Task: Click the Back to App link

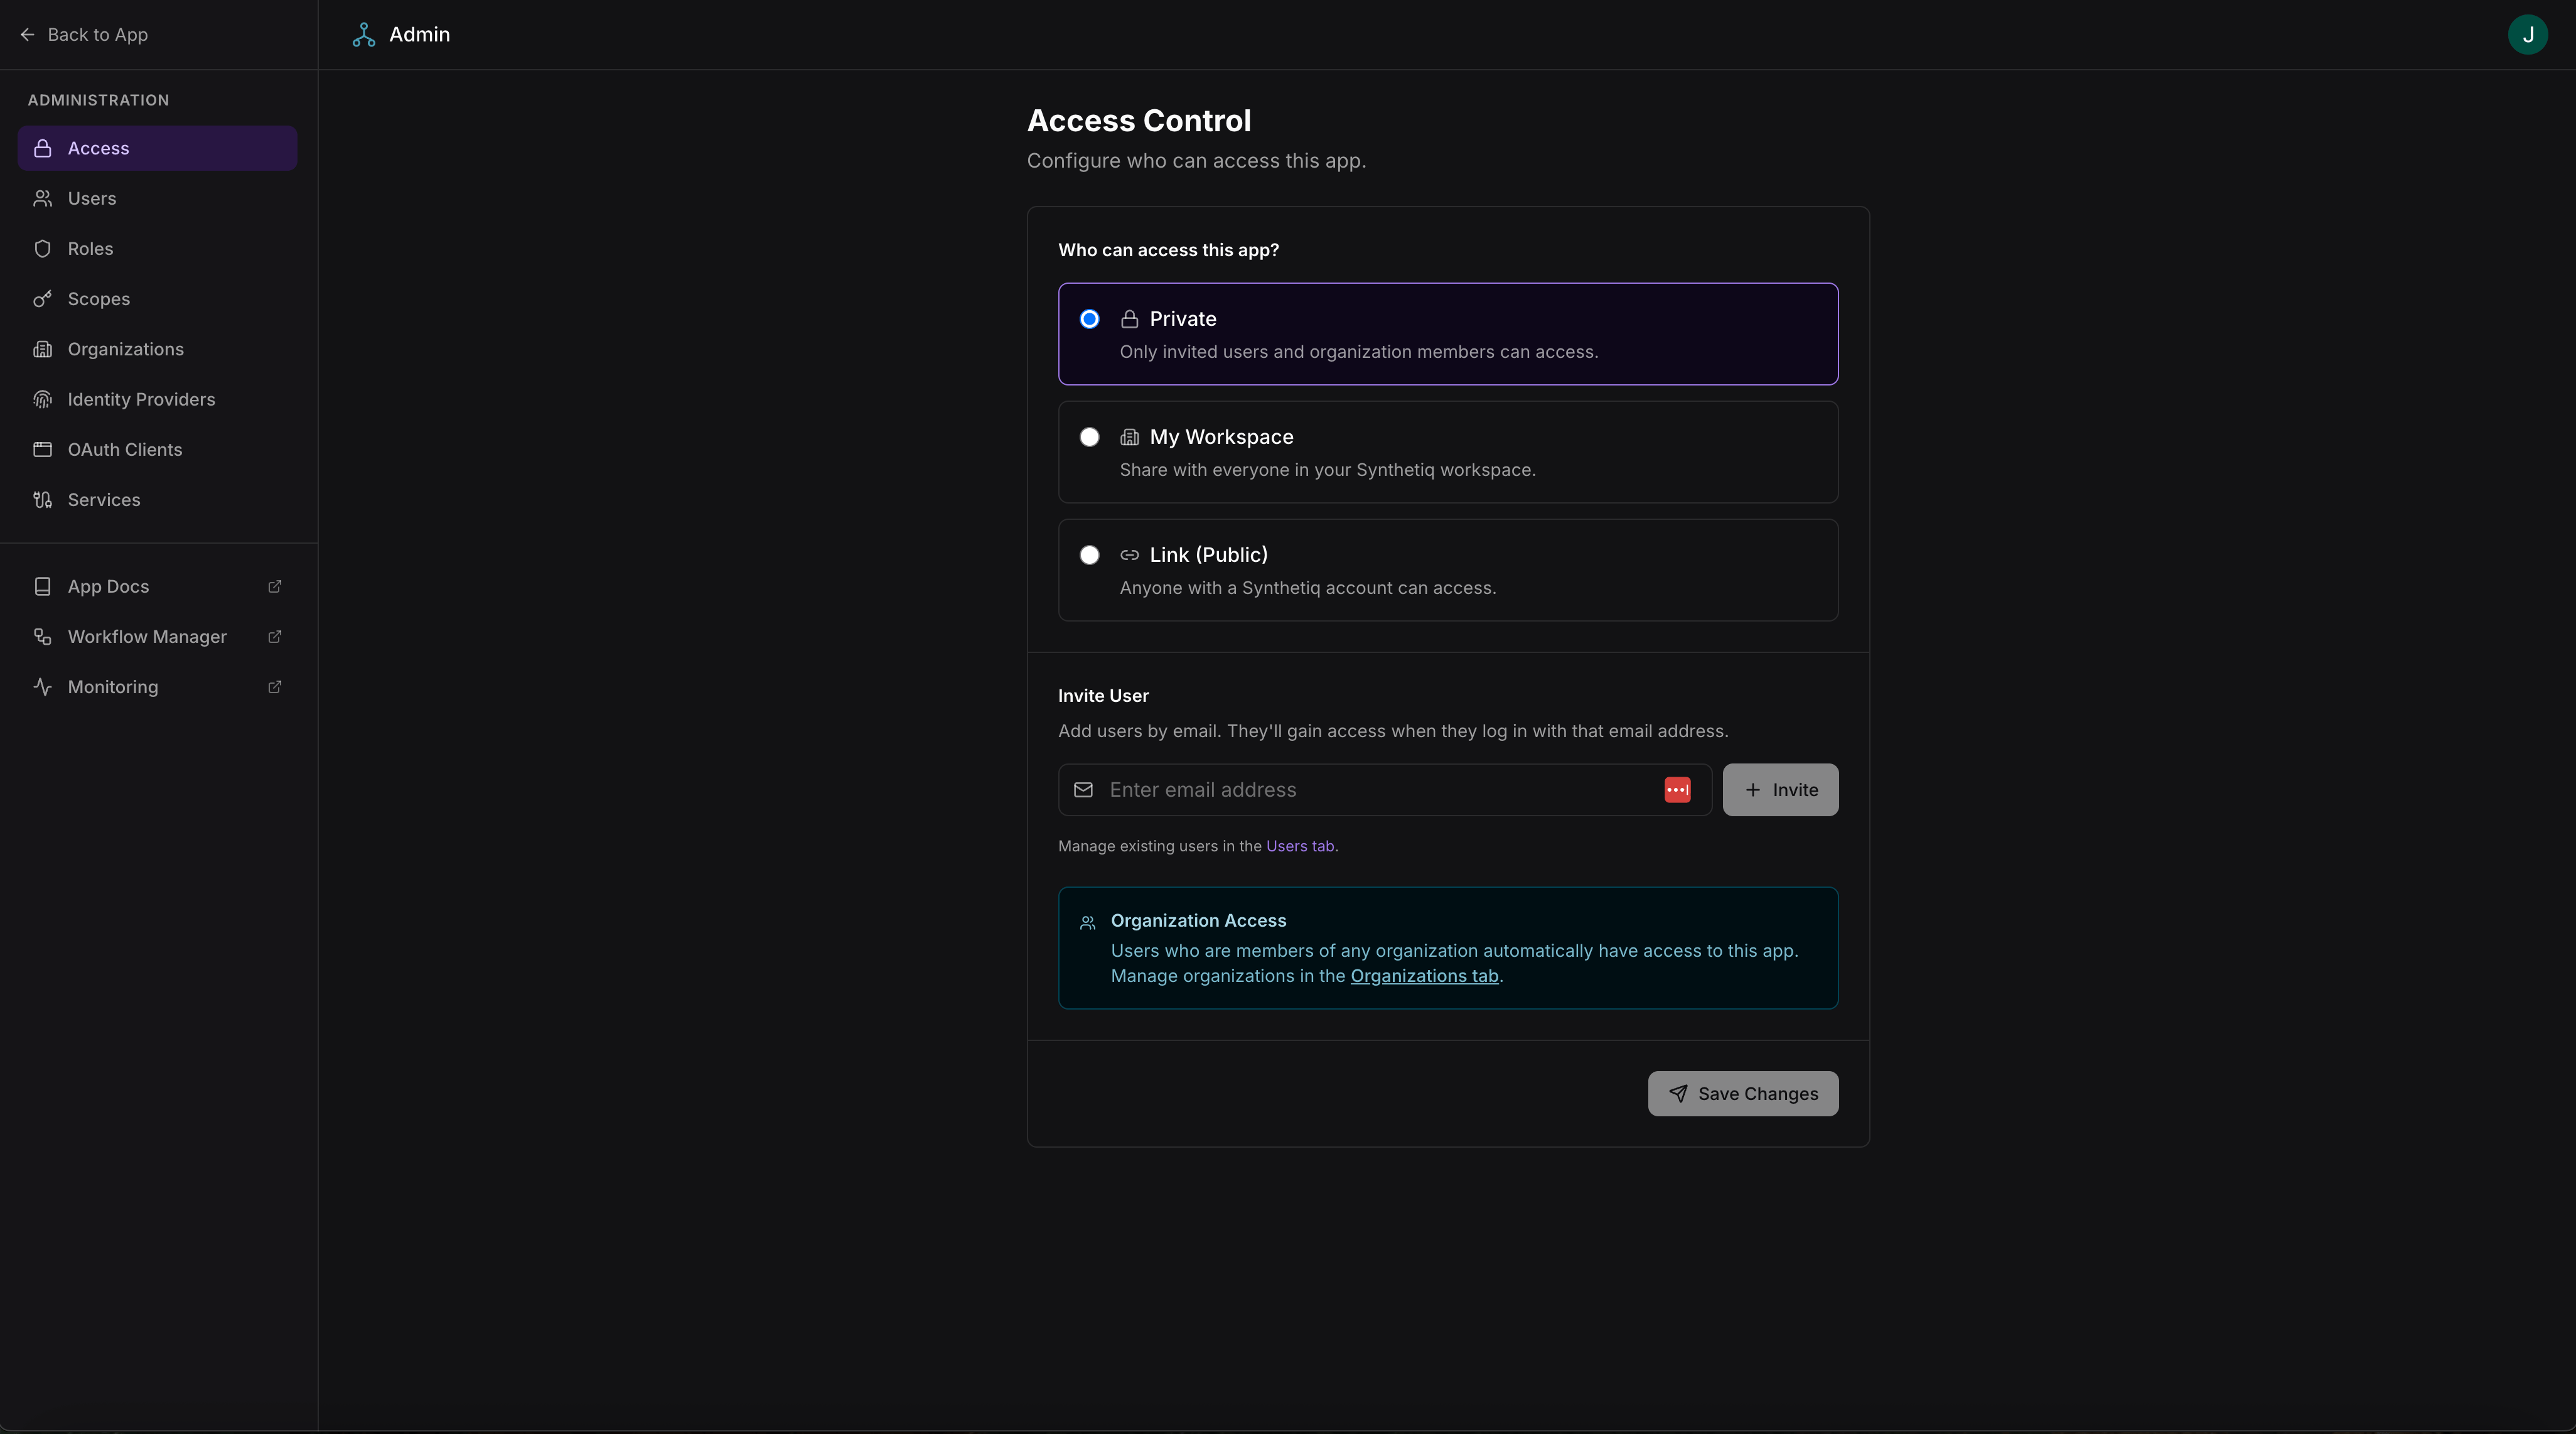Action: [84, 34]
